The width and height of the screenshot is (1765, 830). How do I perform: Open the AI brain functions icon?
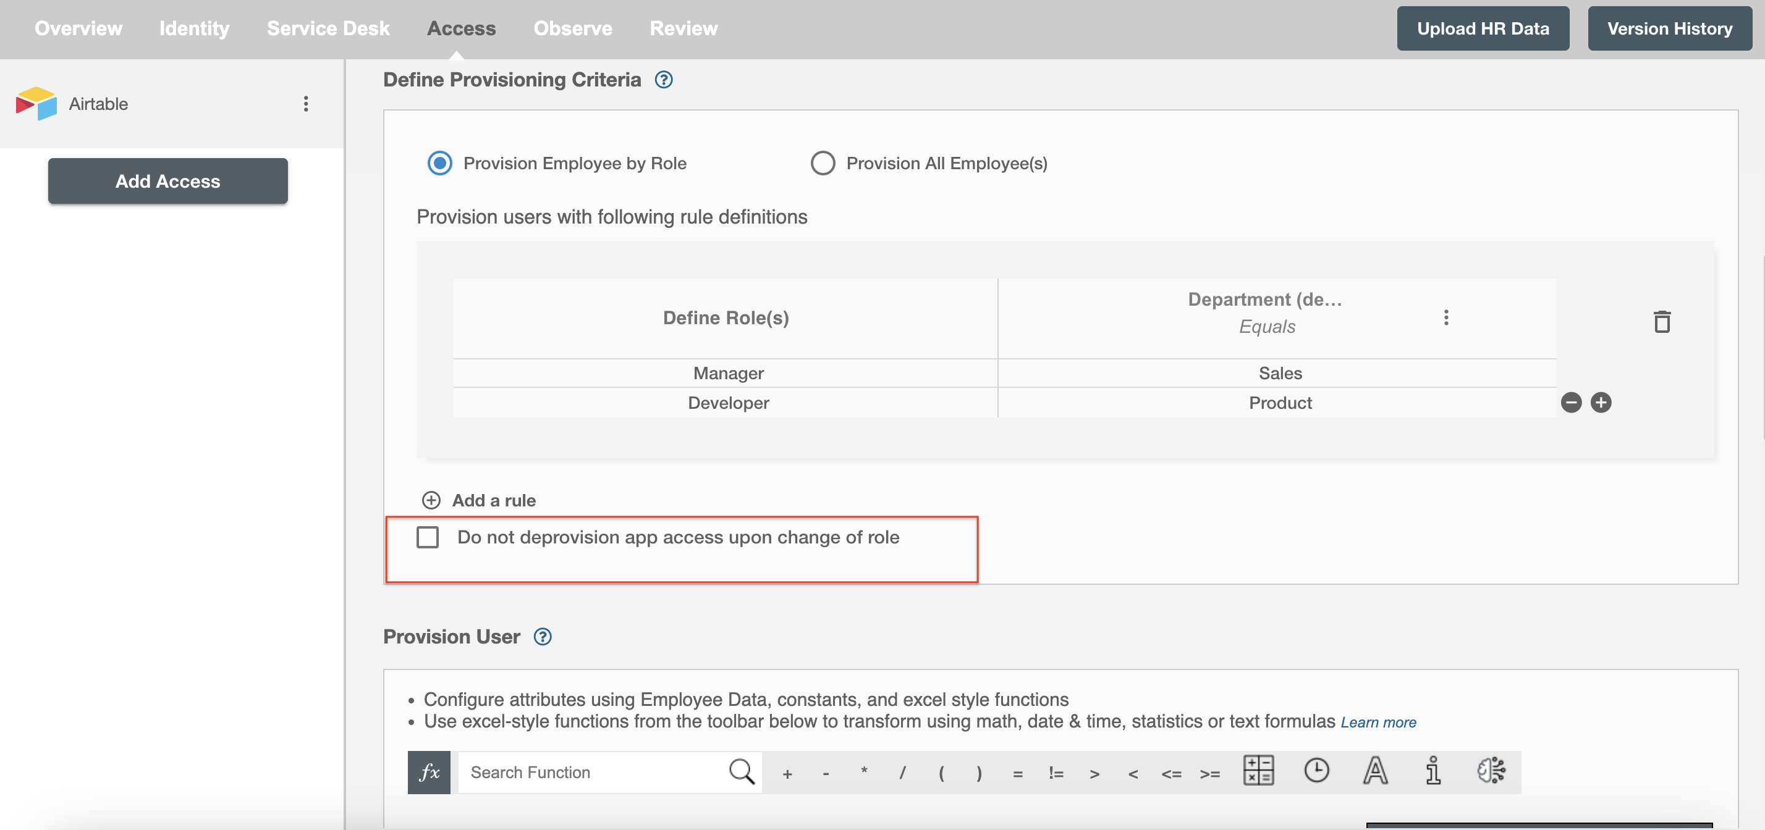pyautogui.click(x=1491, y=771)
